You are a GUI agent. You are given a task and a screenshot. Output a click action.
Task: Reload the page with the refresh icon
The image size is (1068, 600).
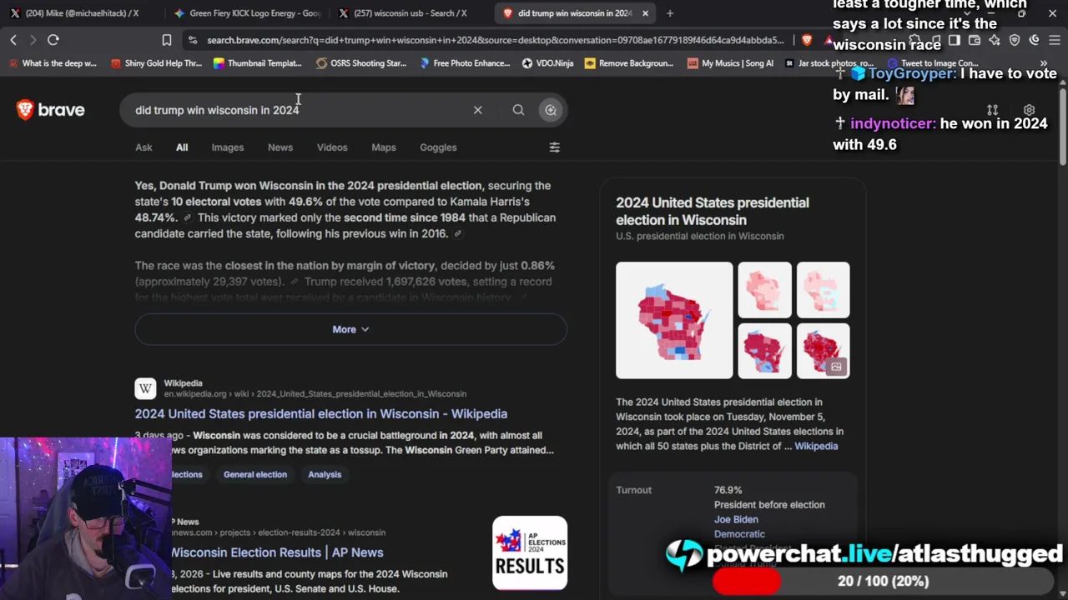53,40
